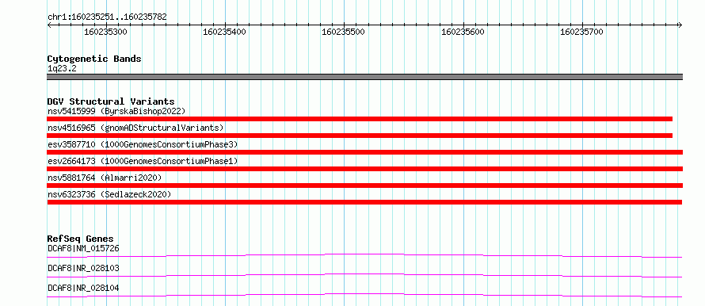Click the red bar for esv3587710

pyautogui.click(x=364, y=152)
